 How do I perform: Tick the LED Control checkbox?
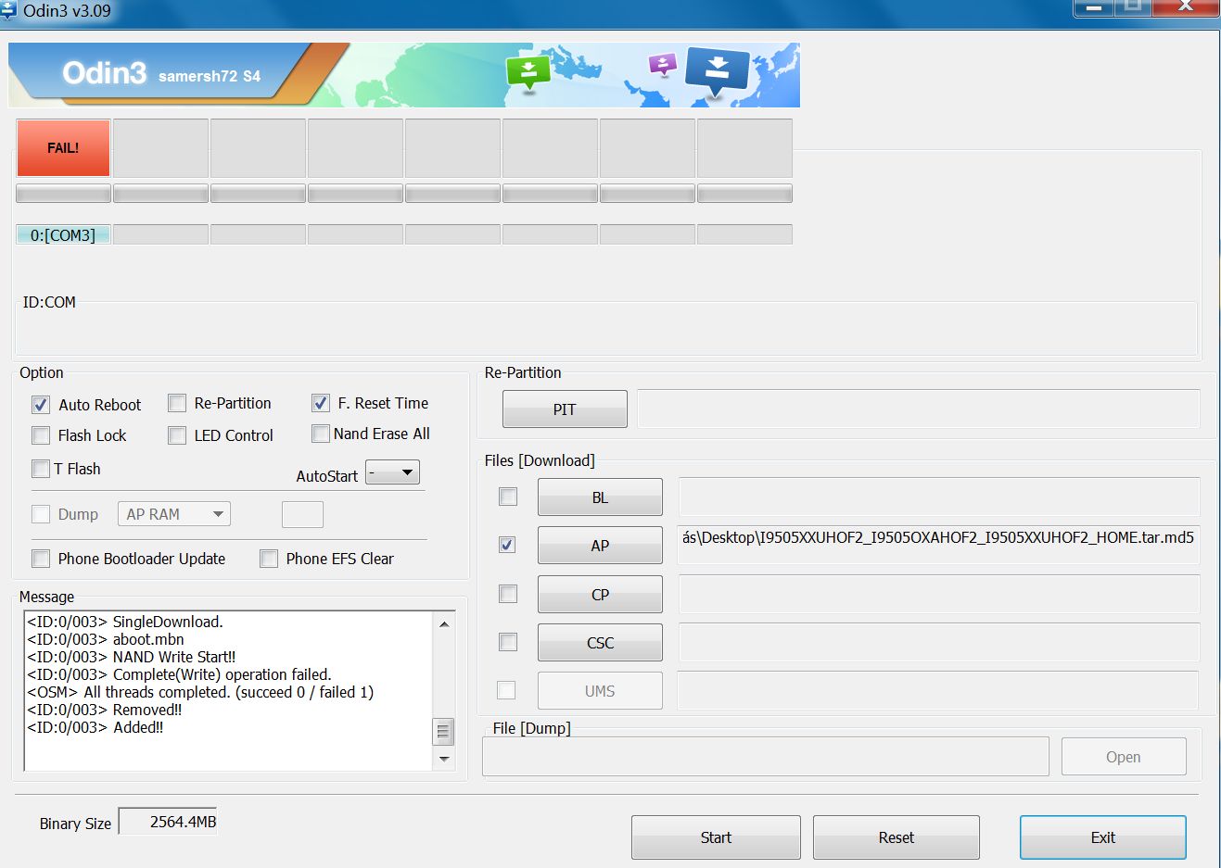tap(177, 435)
